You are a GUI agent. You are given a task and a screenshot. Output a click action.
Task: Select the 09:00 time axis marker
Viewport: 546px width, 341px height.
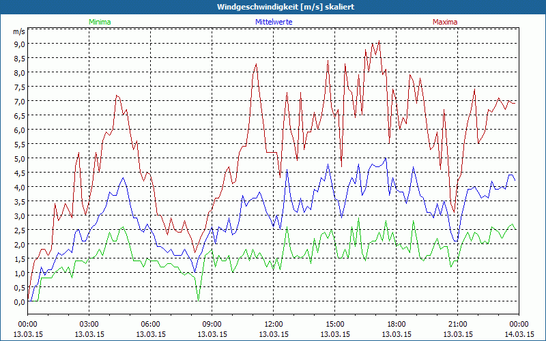click(x=212, y=324)
